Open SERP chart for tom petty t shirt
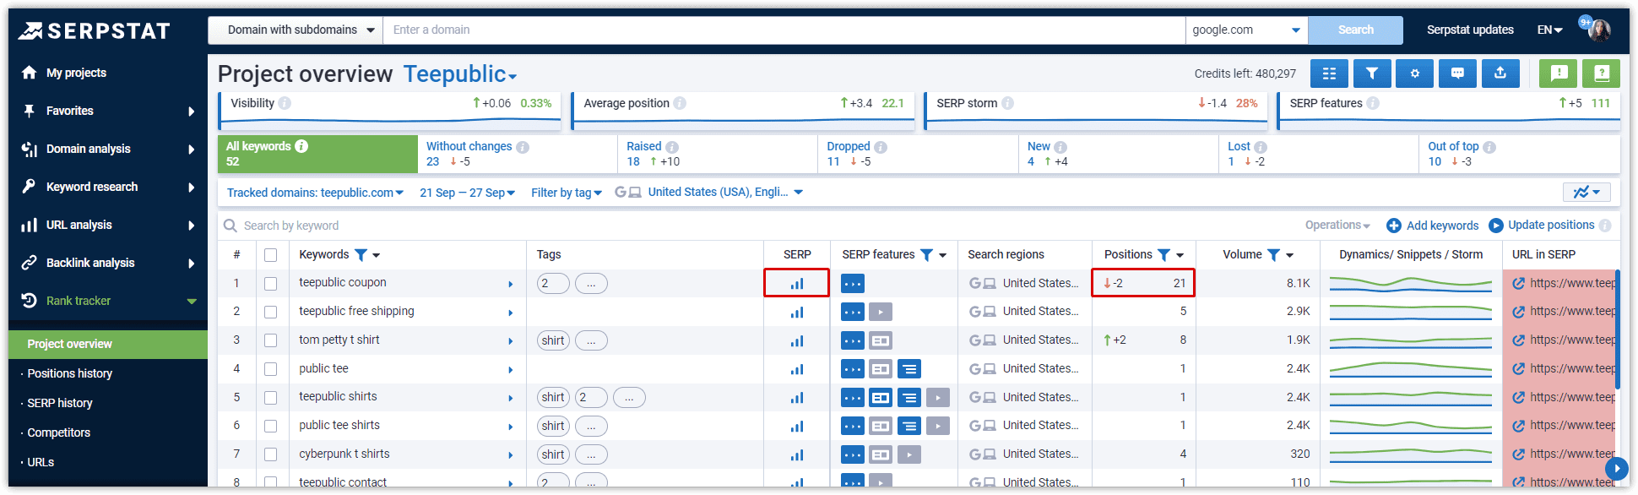Screen dimensions: 1638x495 796,340
